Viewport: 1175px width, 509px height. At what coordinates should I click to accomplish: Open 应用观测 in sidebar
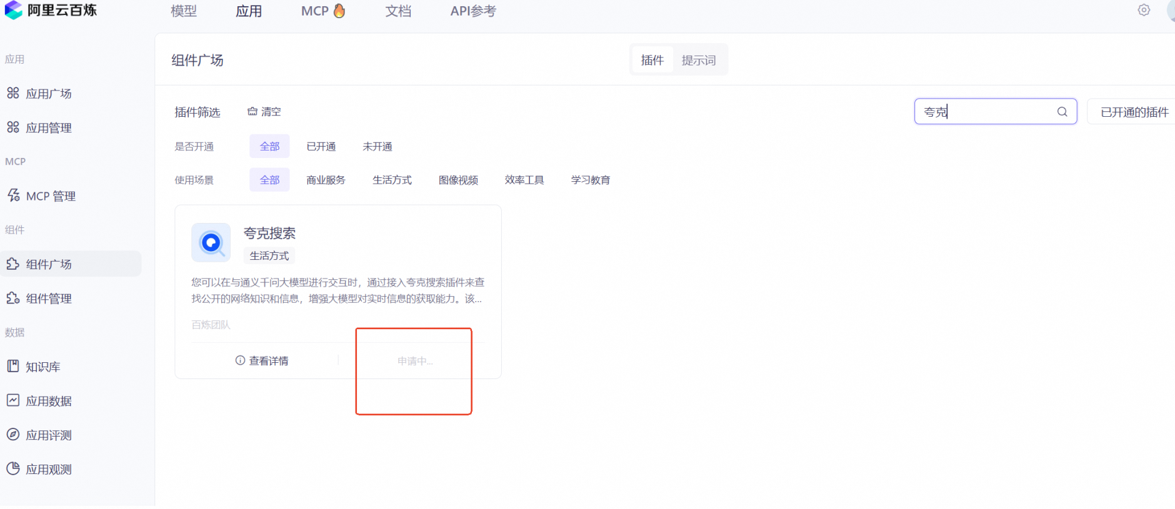pyautogui.click(x=48, y=470)
